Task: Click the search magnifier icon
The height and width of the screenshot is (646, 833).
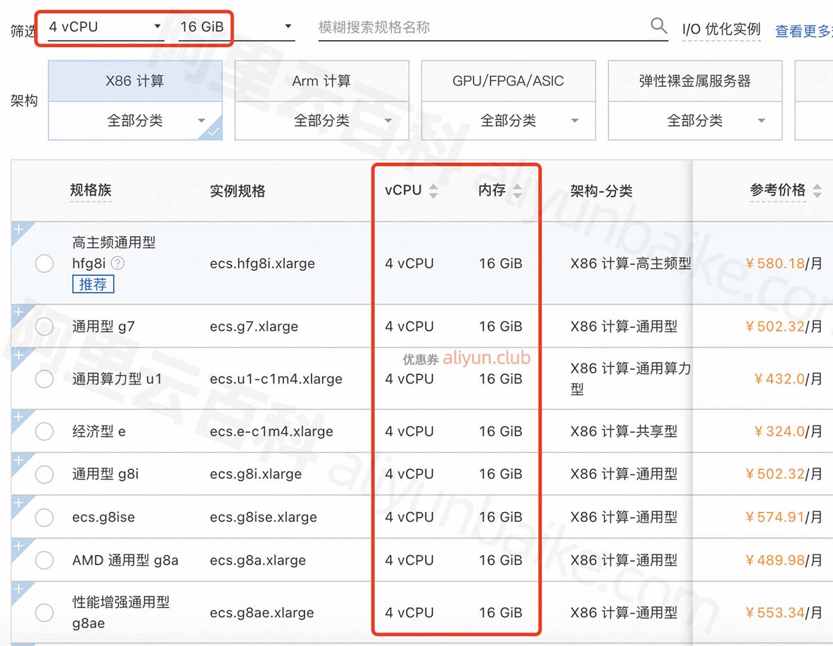Action: tap(659, 26)
